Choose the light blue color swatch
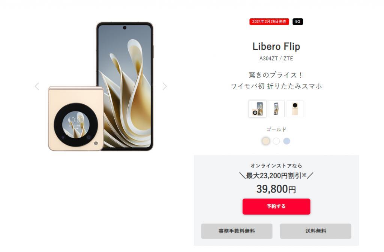The width and height of the screenshot is (384, 252). (x=286, y=141)
